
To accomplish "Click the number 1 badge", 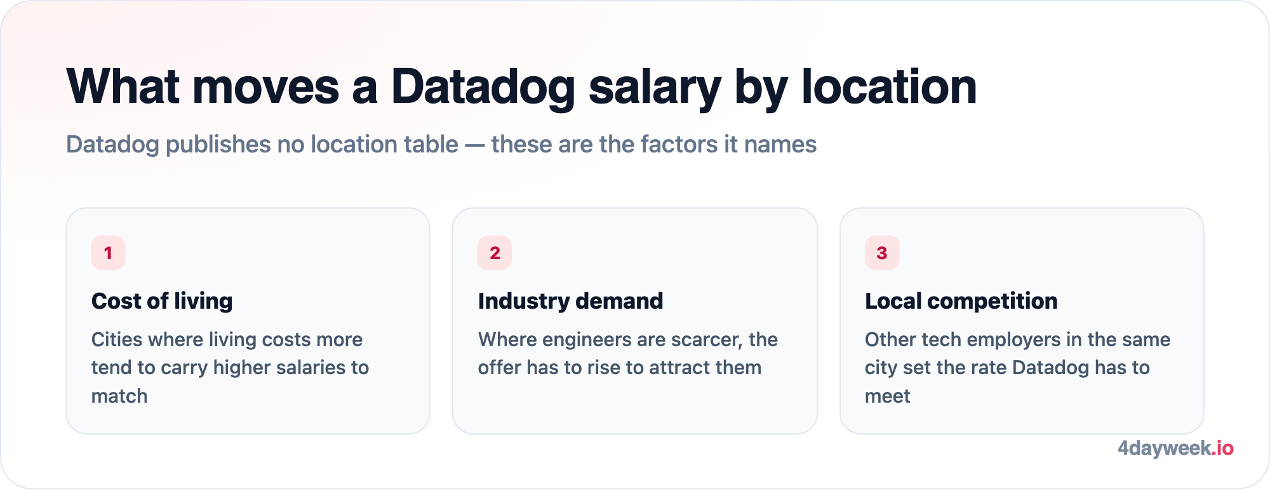I will point(108,253).
